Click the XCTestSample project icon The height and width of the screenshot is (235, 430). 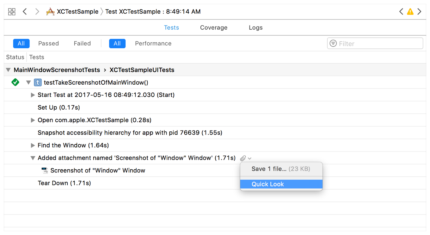coord(50,12)
